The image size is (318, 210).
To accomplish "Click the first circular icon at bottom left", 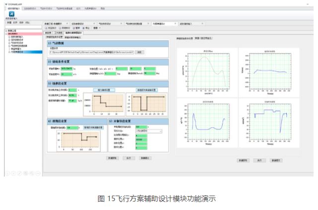I will point(6,173).
